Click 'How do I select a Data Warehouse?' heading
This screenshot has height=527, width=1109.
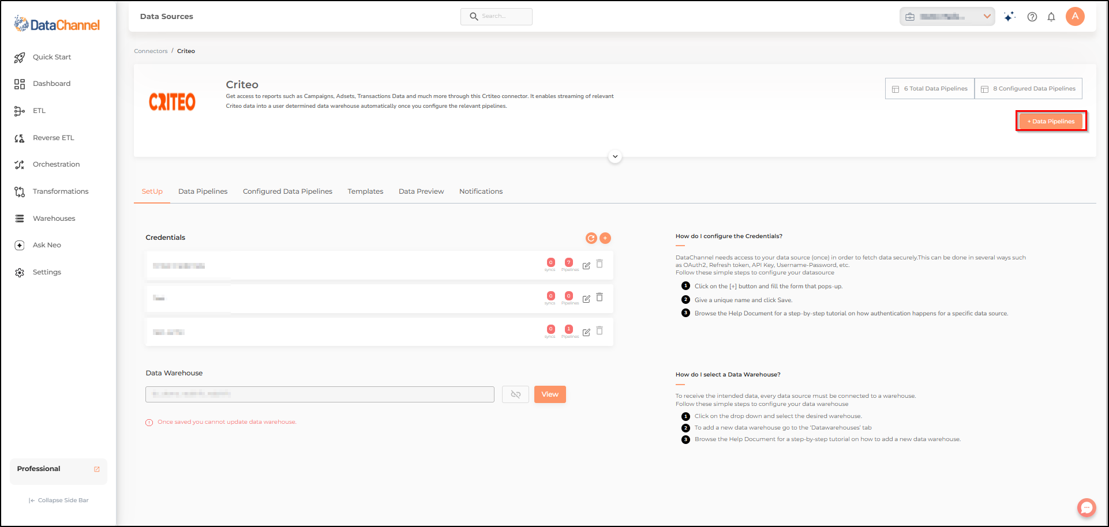[x=728, y=375]
